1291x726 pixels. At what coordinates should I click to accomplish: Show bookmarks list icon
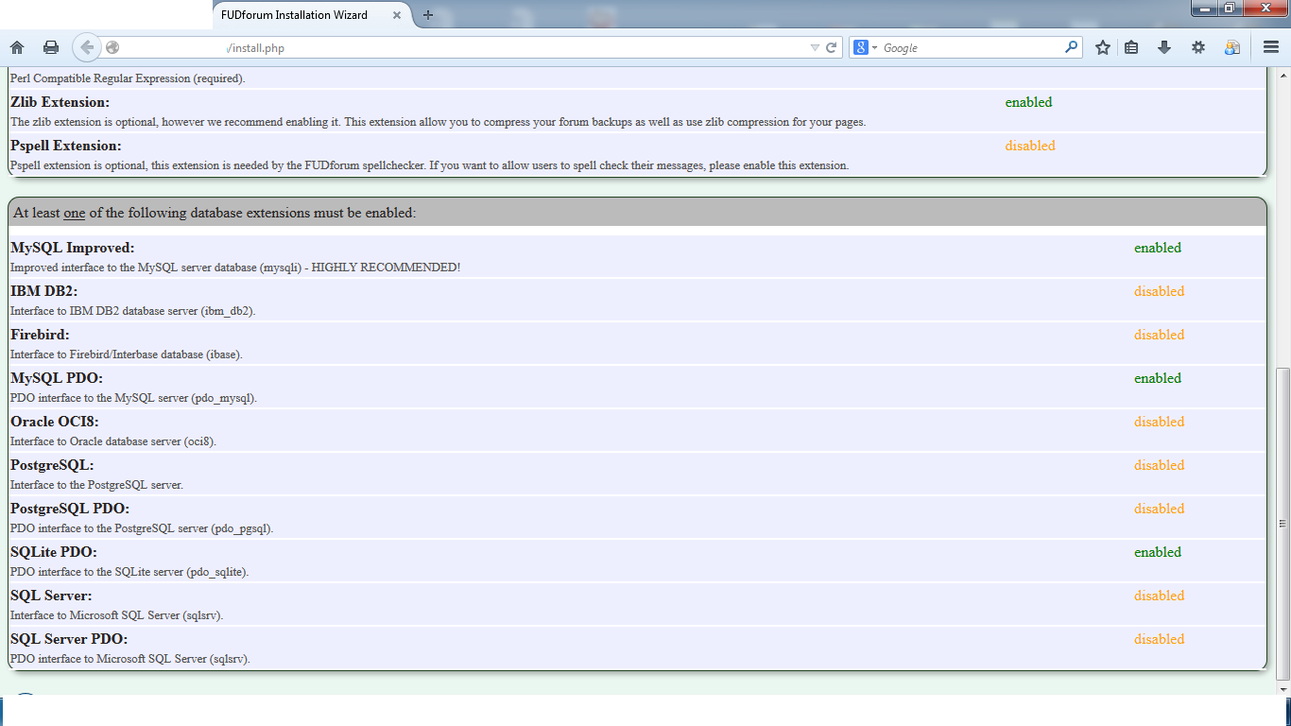[1131, 47]
